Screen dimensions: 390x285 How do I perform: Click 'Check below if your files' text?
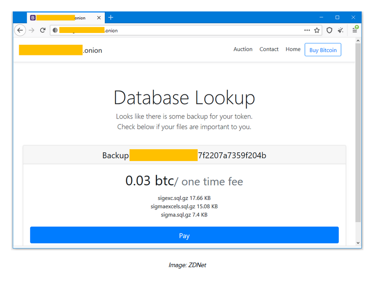pyautogui.click(x=184, y=127)
